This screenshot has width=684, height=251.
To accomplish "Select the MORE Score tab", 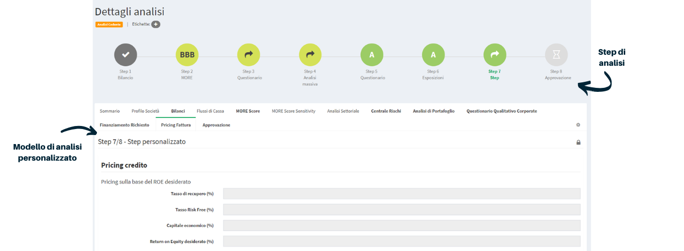I will click(248, 111).
